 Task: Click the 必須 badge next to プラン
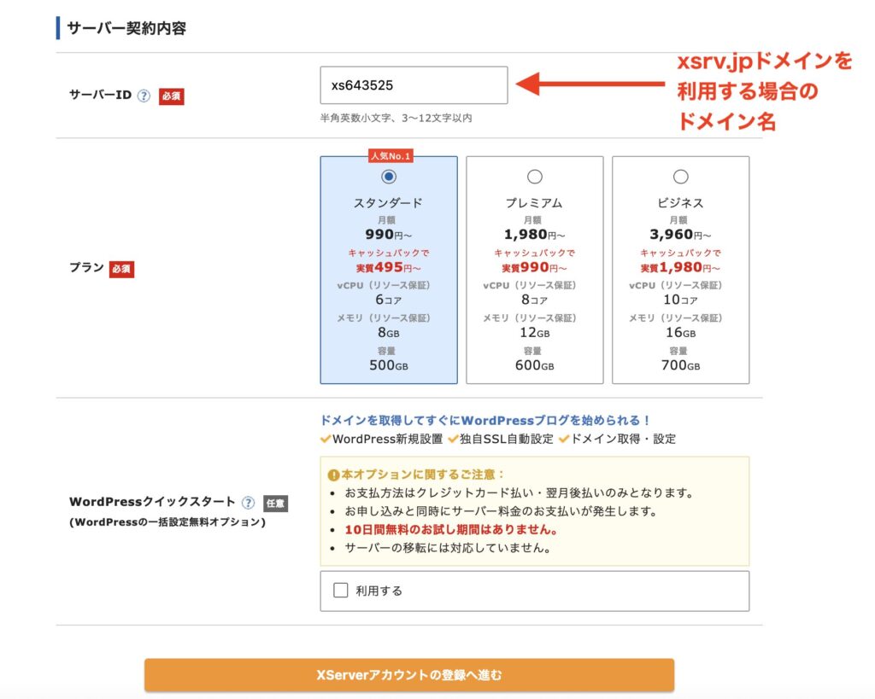click(121, 269)
